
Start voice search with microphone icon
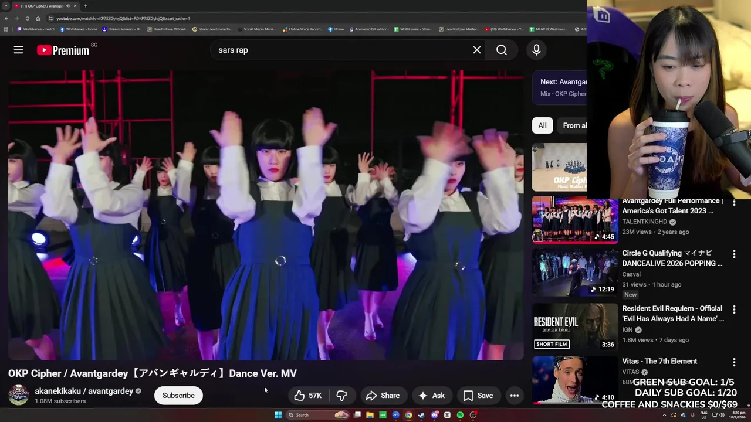click(536, 50)
